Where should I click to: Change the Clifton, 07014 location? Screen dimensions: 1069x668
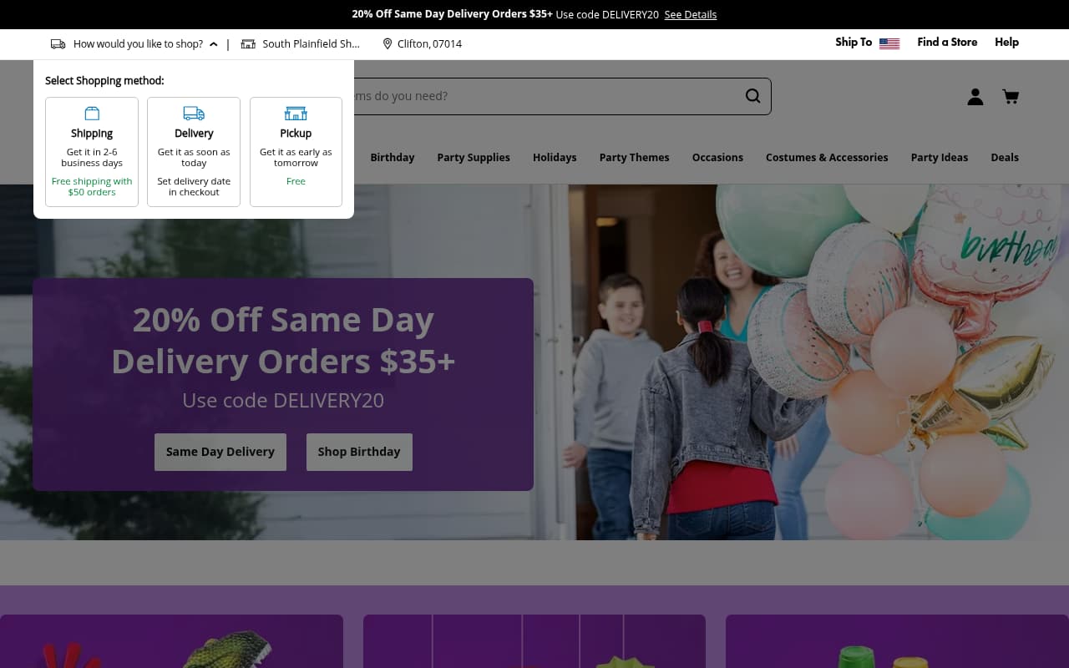tap(423, 44)
